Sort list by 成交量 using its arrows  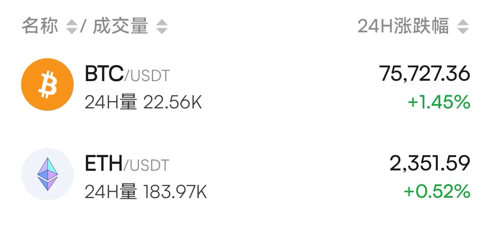[x=162, y=27]
